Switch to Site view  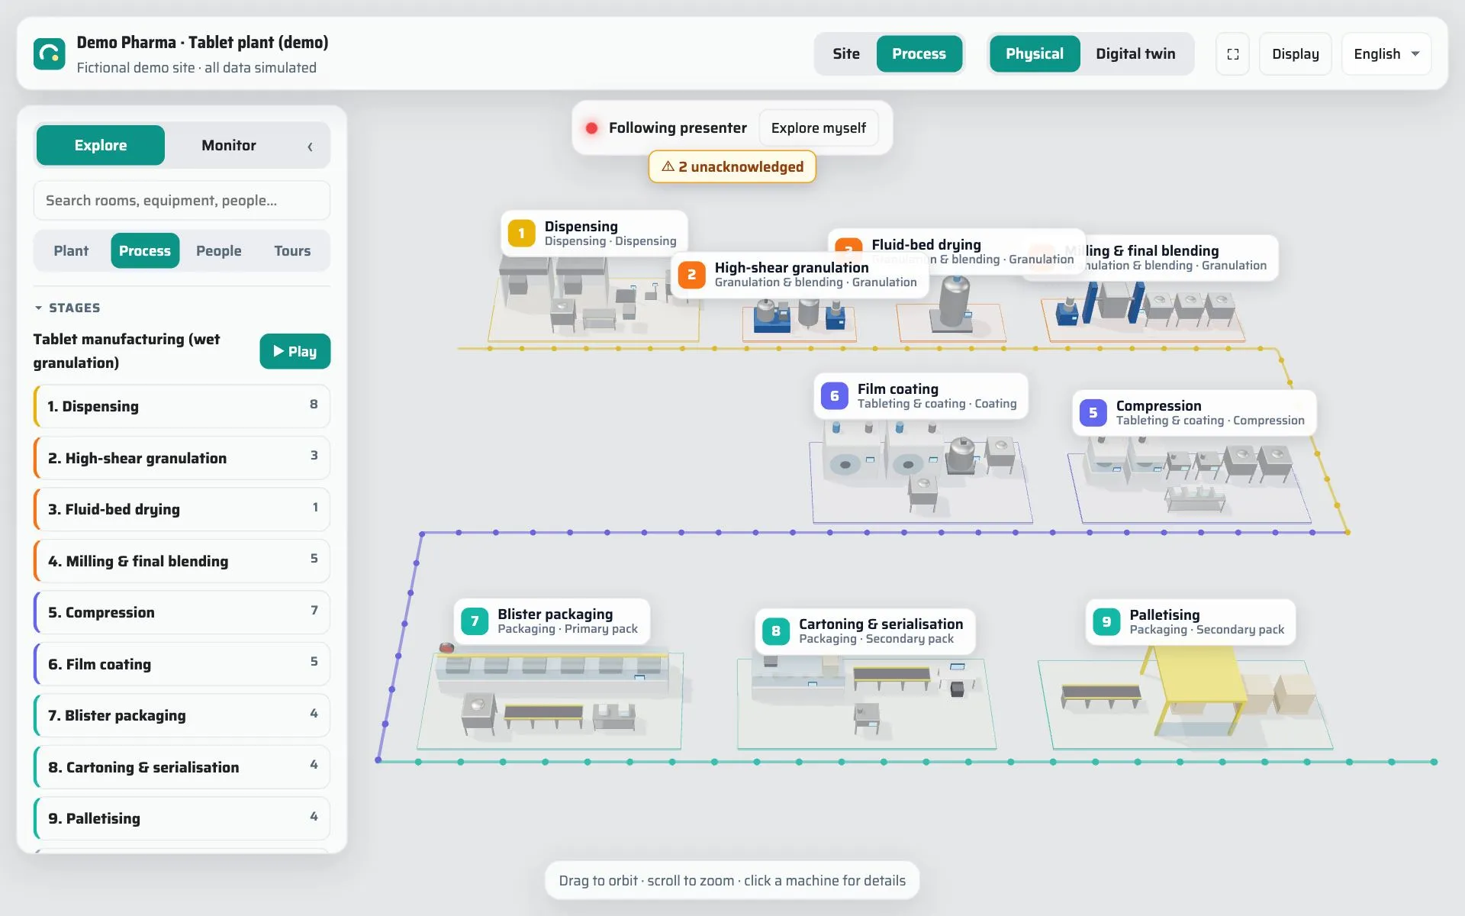tap(845, 54)
